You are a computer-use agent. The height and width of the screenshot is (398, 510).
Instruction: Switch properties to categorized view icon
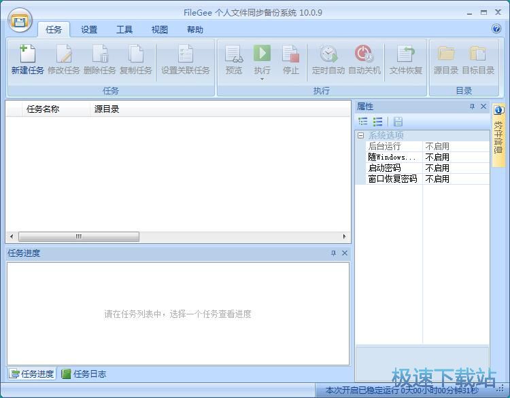click(x=363, y=122)
